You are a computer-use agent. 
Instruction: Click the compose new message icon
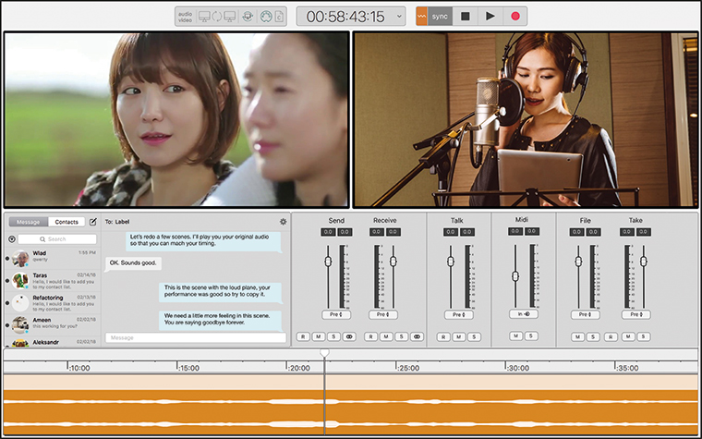pyautogui.click(x=92, y=222)
